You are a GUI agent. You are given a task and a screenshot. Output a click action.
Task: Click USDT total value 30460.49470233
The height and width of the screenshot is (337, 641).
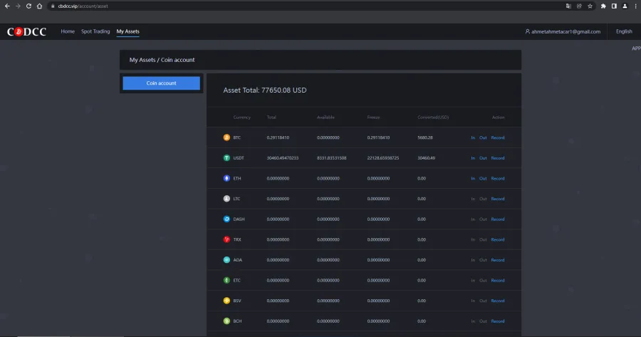click(x=283, y=158)
